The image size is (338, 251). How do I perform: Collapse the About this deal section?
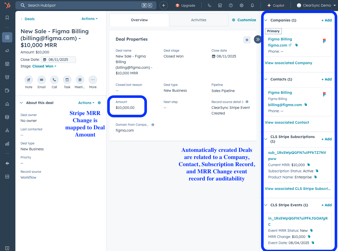21,103
